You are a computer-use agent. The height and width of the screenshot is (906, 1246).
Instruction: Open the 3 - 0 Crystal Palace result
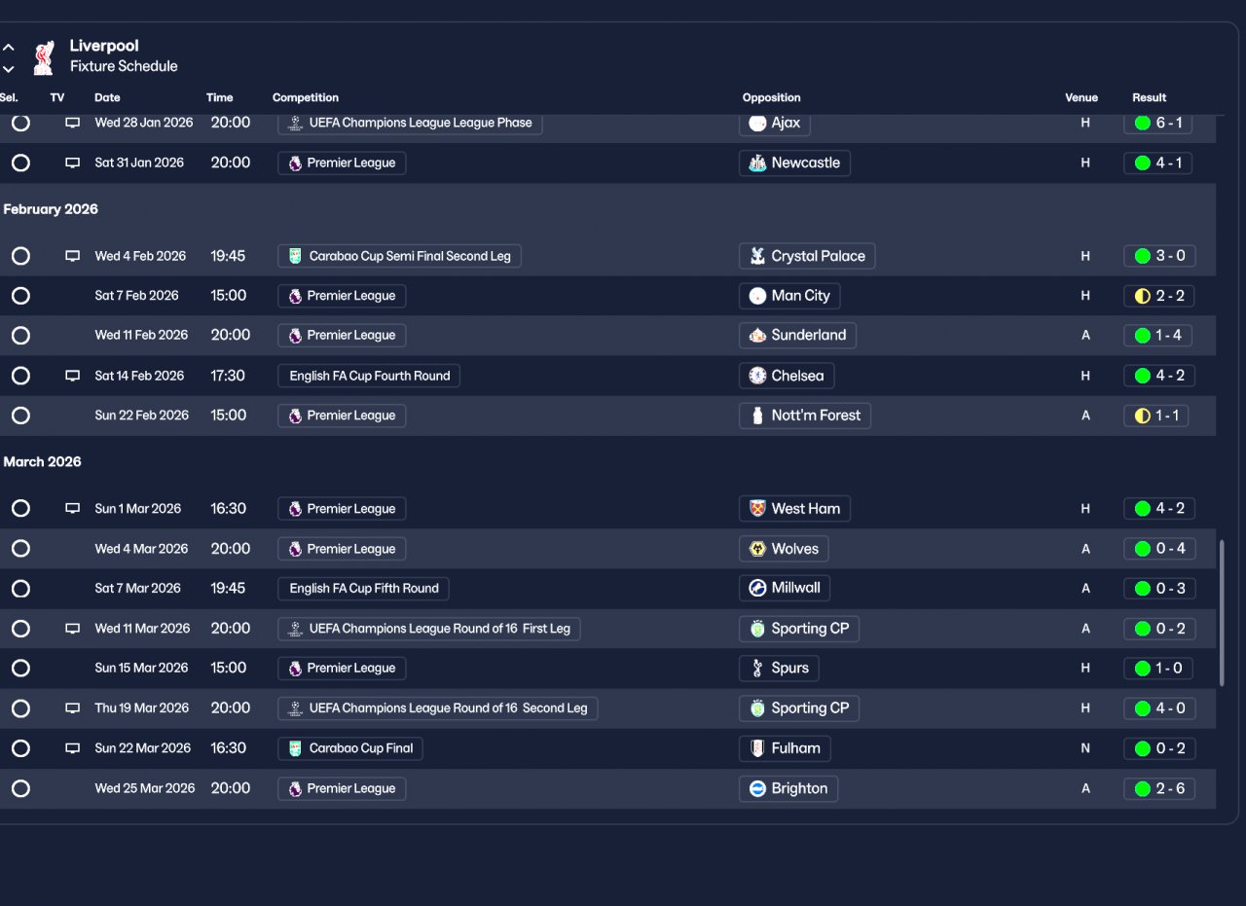click(1159, 256)
